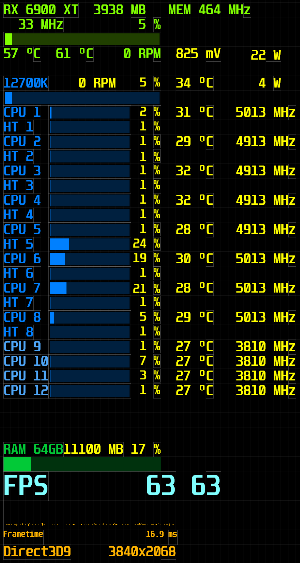Click the CPU 10 core label
The height and width of the screenshot is (563, 300).
point(26,361)
